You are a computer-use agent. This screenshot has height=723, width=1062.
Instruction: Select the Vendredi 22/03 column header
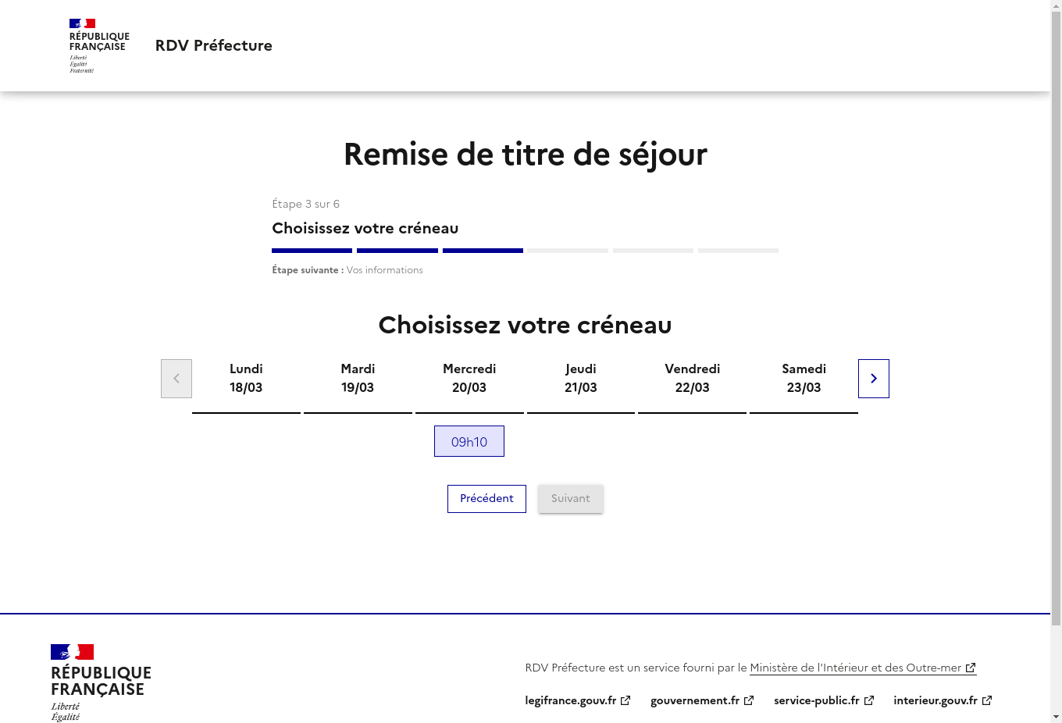tap(693, 379)
